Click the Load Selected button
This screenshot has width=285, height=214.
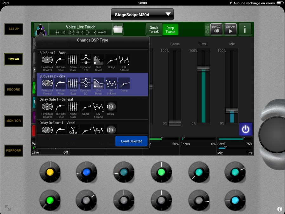pos(131,141)
